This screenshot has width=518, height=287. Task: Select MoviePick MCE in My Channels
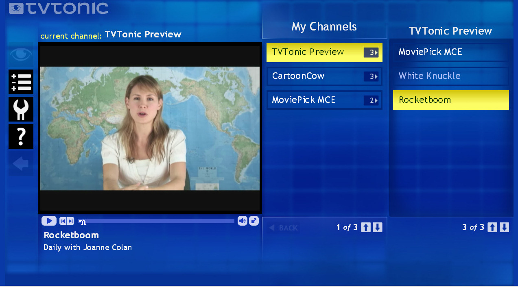[324, 100]
